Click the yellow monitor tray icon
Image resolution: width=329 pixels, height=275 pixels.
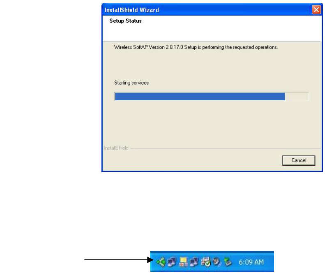183,262
